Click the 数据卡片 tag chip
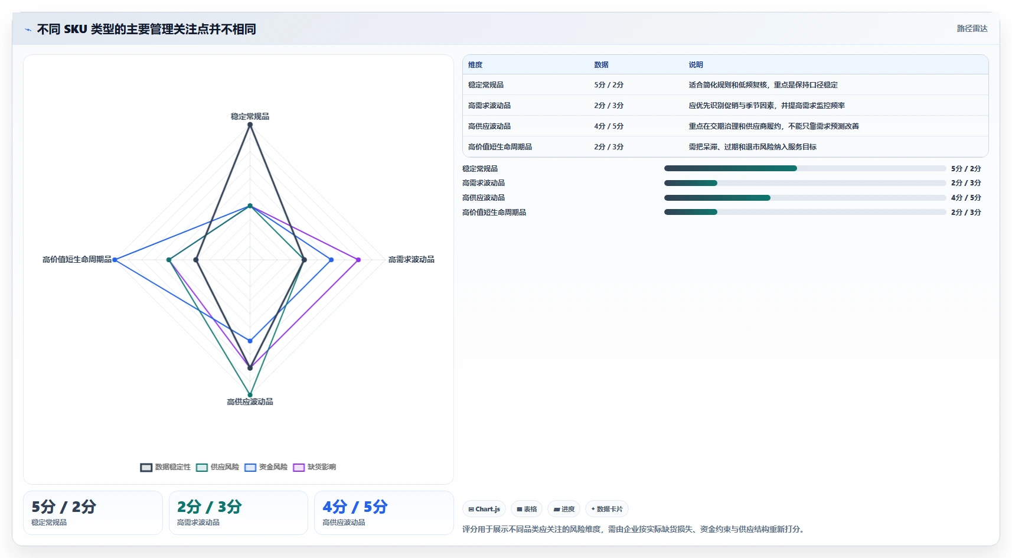 pyautogui.click(x=607, y=509)
